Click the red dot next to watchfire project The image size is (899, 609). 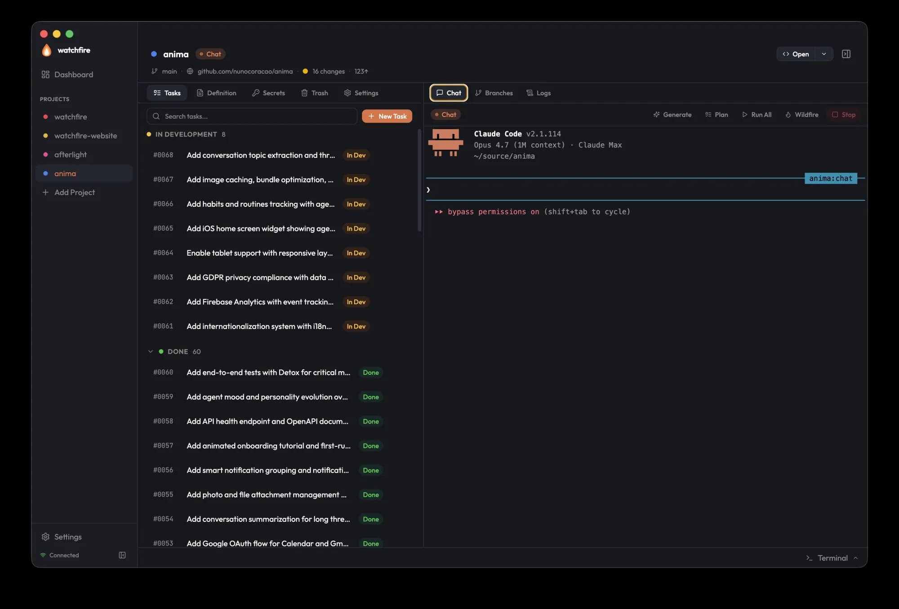click(x=45, y=117)
